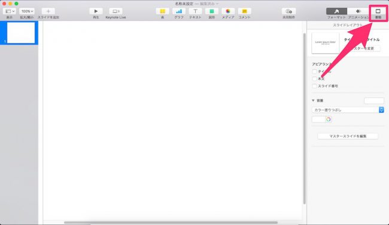The width and height of the screenshot is (389, 225).
Task: Open the shapes (図形) icon menu
Action: point(212,11)
